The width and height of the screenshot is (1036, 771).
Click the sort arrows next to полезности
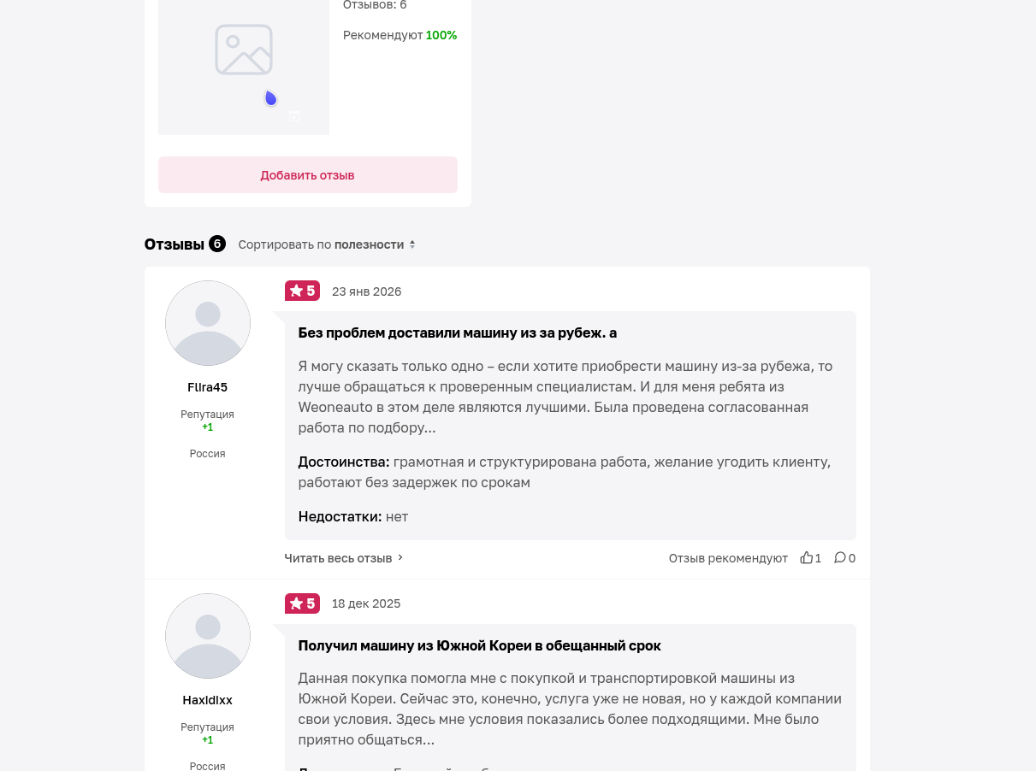412,244
